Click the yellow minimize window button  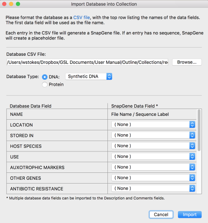pos(11,4)
